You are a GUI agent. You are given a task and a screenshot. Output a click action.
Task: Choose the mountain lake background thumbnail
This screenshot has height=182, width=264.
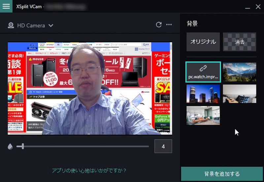click(x=240, y=72)
